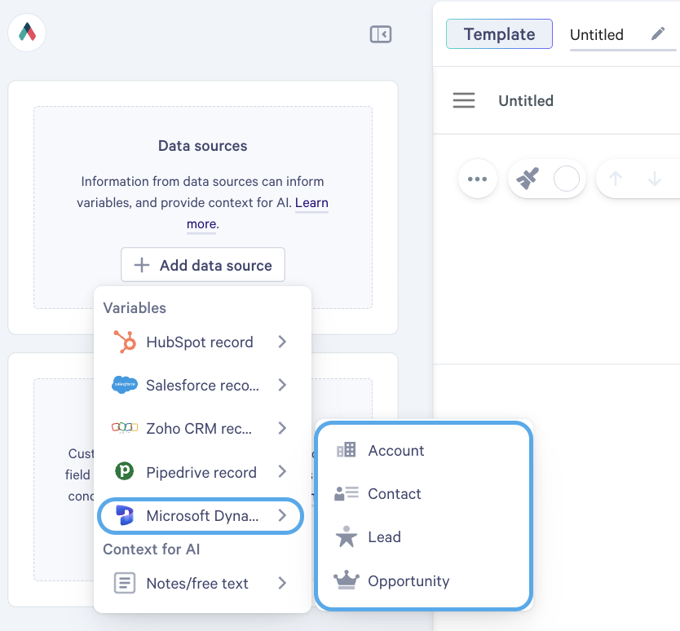This screenshot has width=680, height=631.
Task: Toggle the round circle switch
Action: click(566, 179)
